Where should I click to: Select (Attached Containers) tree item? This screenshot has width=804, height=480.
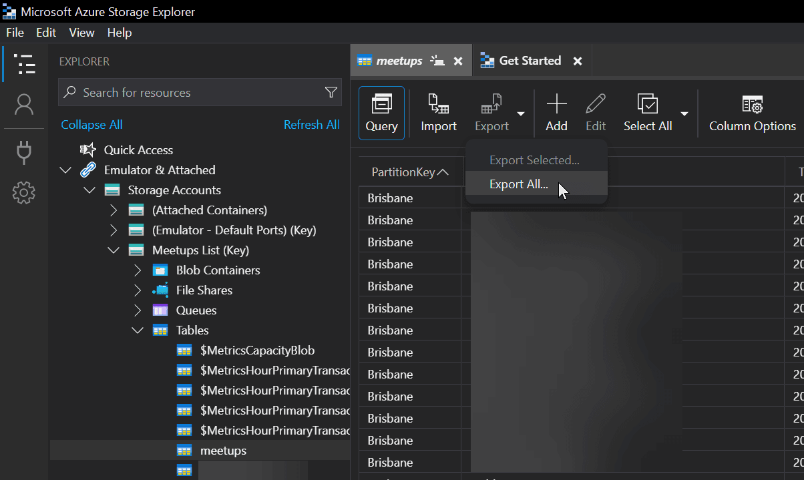(x=210, y=210)
